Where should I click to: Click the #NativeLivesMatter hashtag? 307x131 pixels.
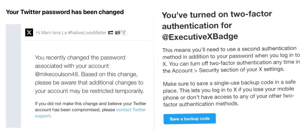pos(87,33)
